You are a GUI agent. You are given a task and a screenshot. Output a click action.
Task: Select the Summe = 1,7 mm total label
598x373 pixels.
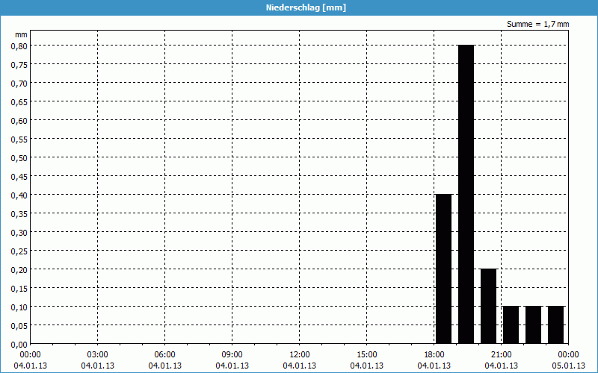(x=537, y=24)
